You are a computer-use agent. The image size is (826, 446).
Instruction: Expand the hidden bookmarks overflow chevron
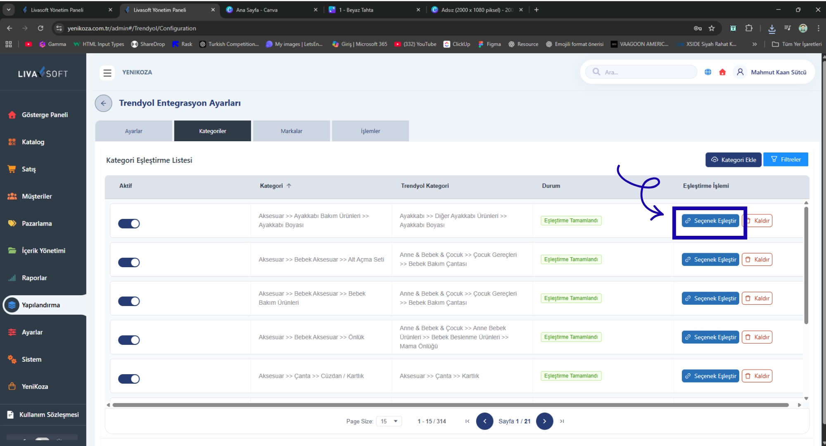tap(755, 44)
